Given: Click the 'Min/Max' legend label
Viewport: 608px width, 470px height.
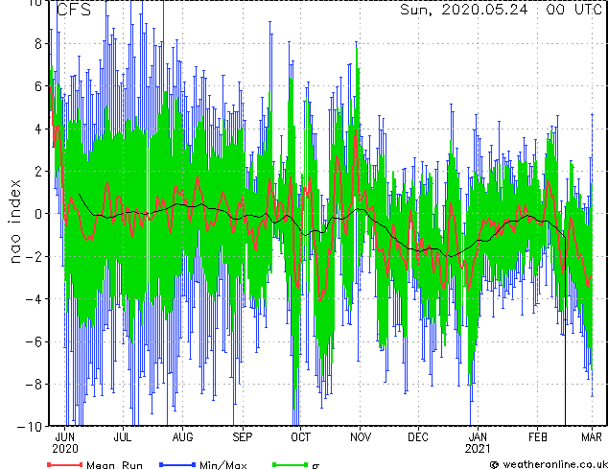Looking at the screenshot, I should click(222, 465).
